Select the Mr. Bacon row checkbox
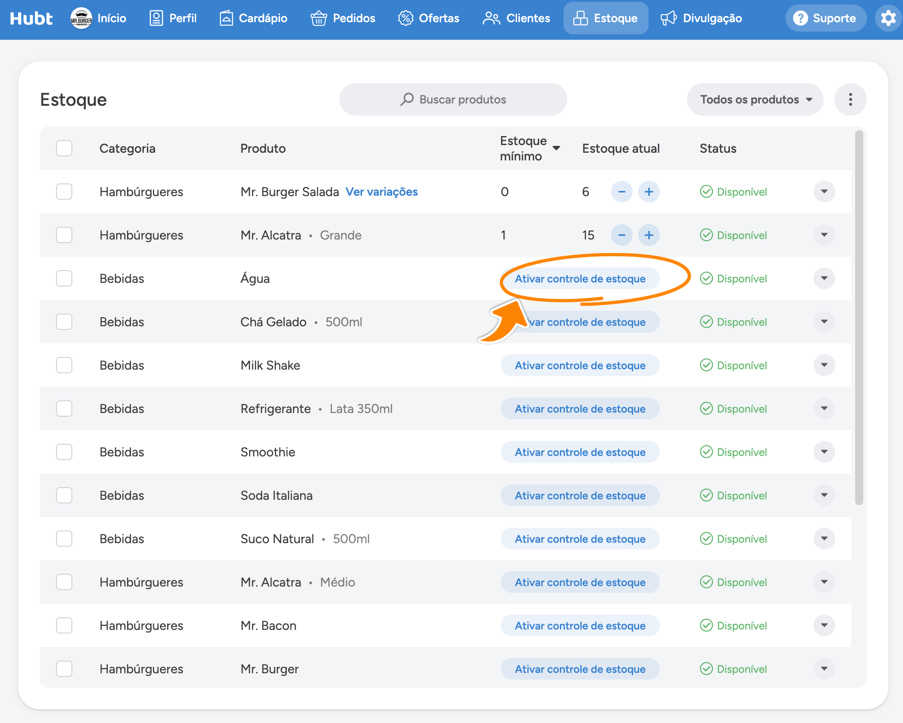 click(x=64, y=625)
